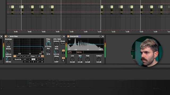Toggle the Channel EQ device activator

(x=68, y=36)
